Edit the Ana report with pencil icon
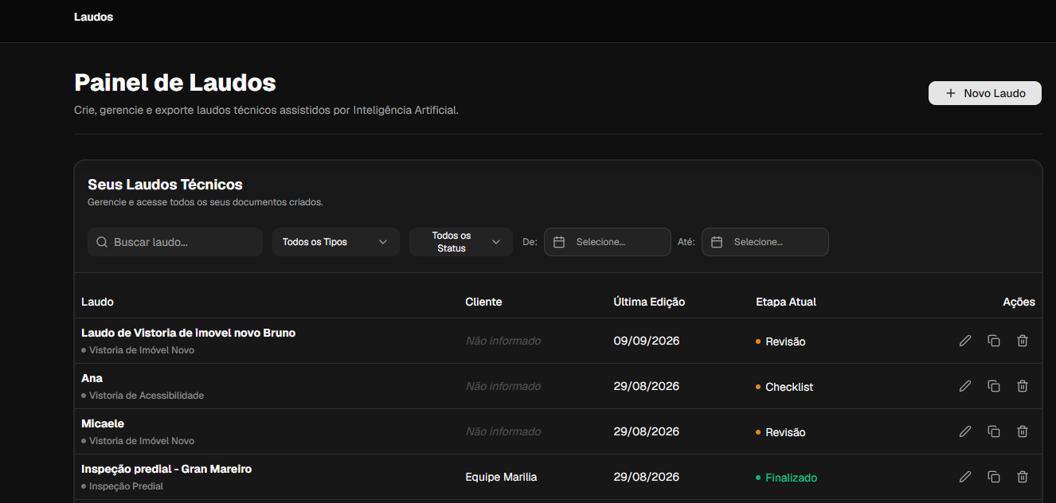Image resolution: width=1056 pixels, height=503 pixels. point(965,386)
